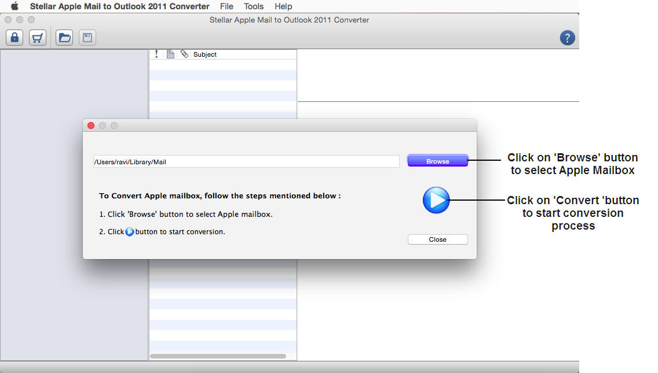Click the open folder mailbox icon
This screenshot has width=658, height=373.
click(64, 38)
